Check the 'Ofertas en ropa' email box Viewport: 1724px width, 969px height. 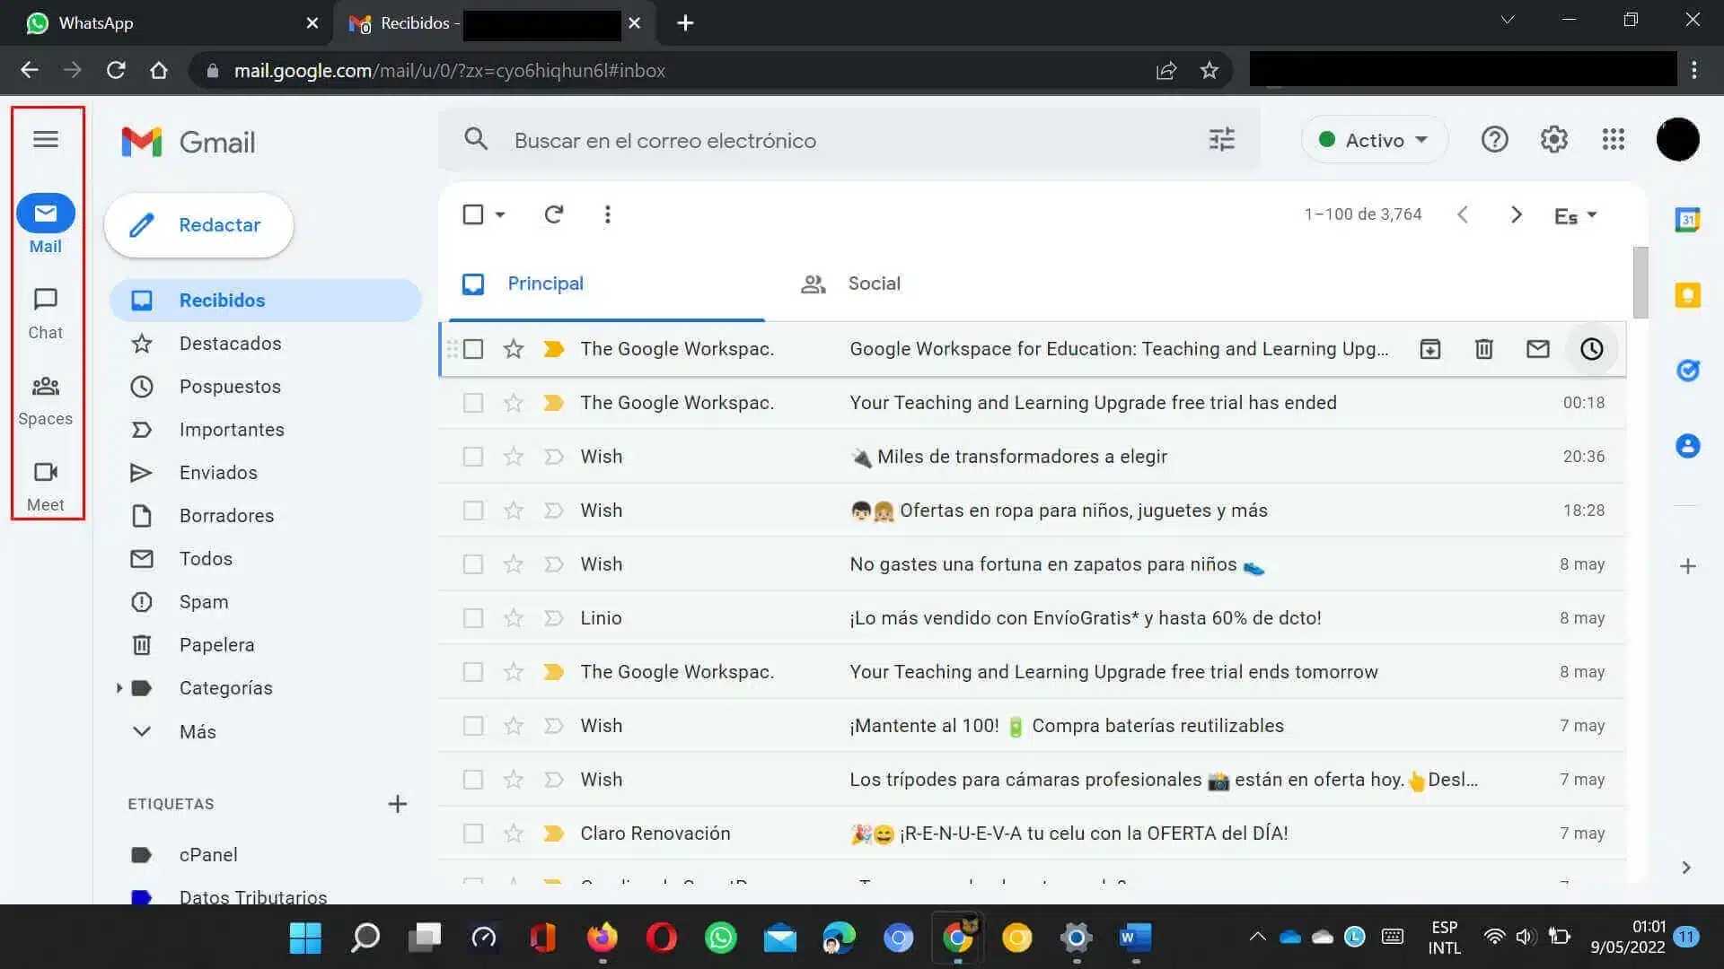pos(473,511)
